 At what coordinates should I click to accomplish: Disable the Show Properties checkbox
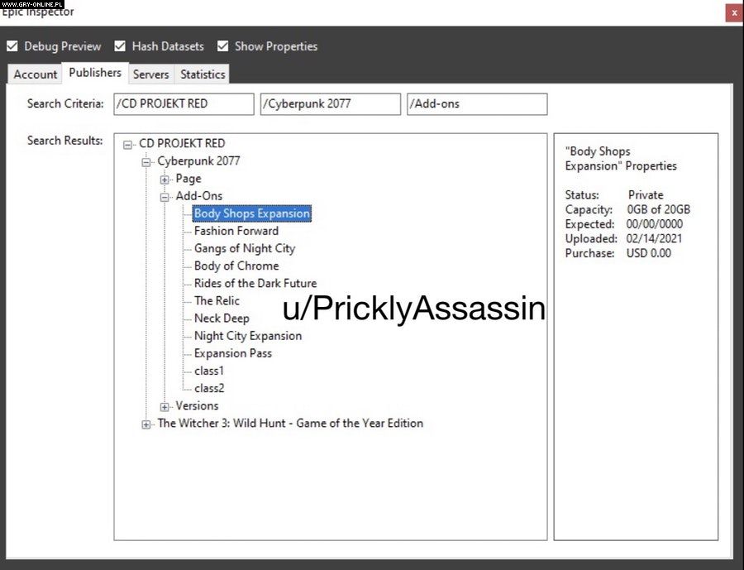point(223,46)
